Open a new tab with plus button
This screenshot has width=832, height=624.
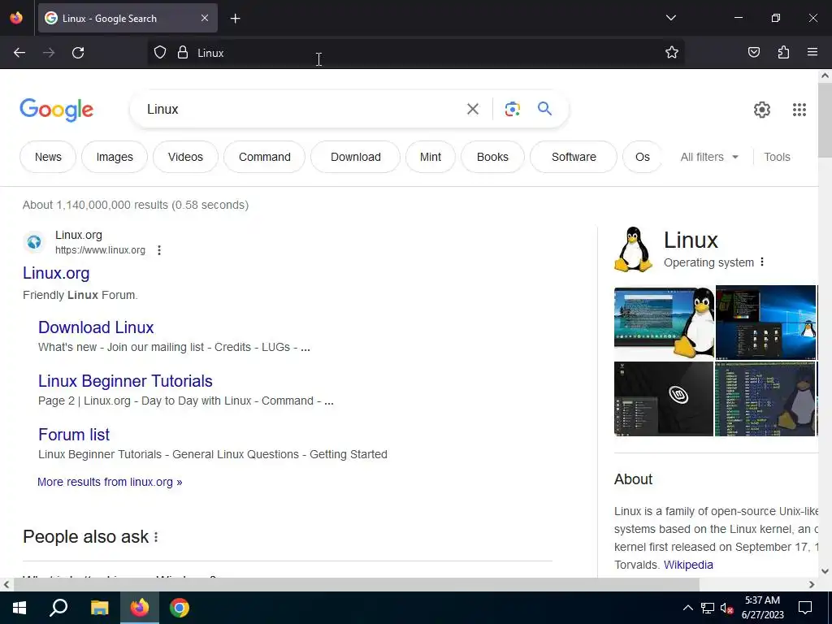tap(235, 19)
